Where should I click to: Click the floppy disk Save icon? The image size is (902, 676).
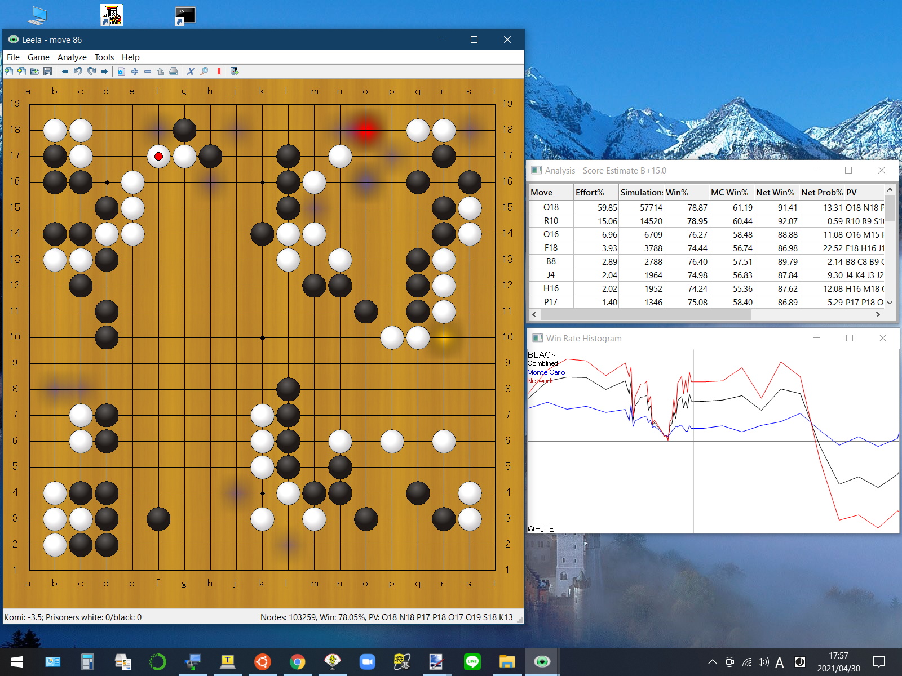[x=48, y=72]
